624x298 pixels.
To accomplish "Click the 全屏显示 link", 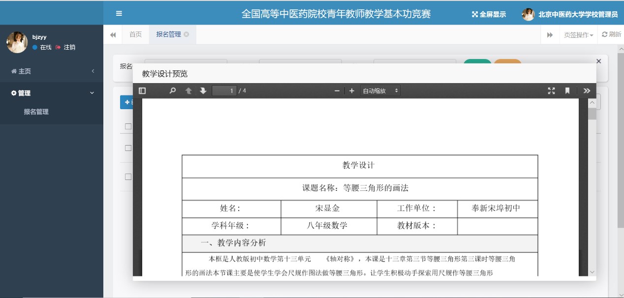I will point(489,14).
